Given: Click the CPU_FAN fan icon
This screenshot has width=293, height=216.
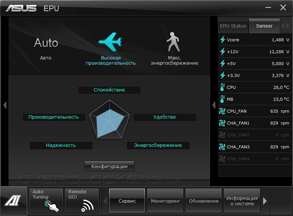Looking at the screenshot, I should pyautogui.click(x=222, y=111).
